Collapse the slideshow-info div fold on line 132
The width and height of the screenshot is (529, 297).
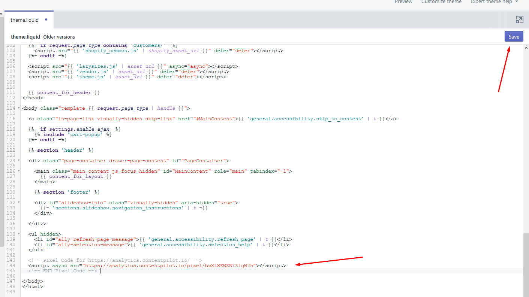(x=19, y=203)
